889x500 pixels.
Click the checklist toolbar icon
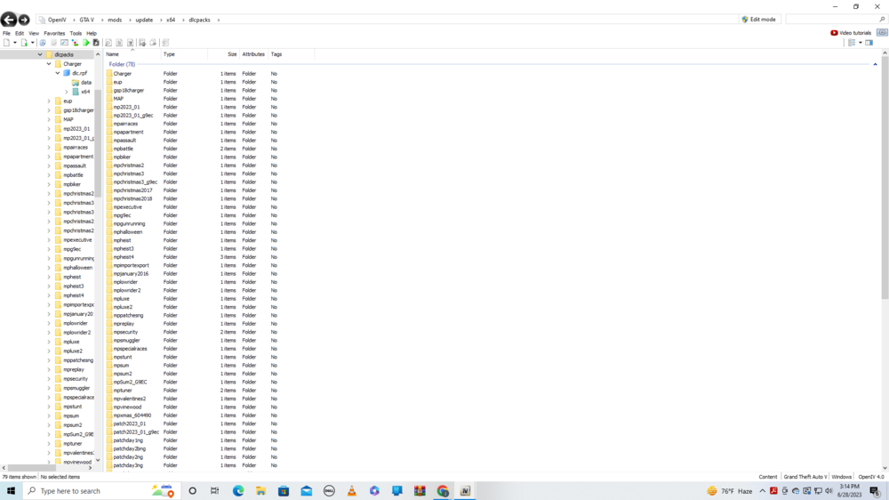tap(64, 43)
